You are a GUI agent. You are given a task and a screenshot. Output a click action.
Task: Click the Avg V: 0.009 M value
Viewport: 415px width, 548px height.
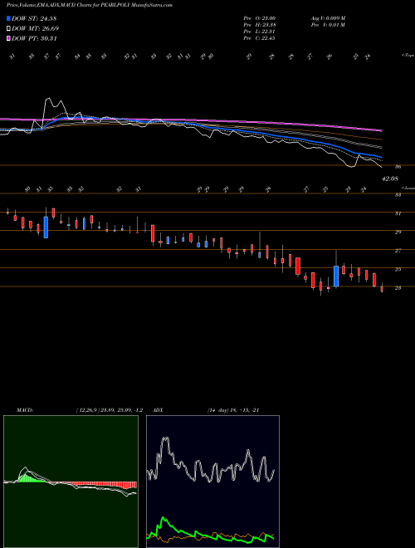pos(328,18)
